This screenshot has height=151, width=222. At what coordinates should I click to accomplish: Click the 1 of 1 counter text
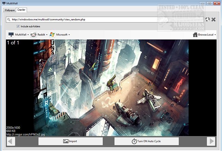point(13,43)
